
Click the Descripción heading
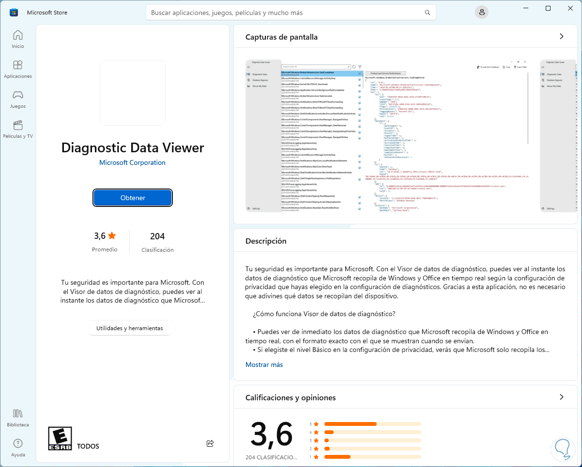pos(266,241)
